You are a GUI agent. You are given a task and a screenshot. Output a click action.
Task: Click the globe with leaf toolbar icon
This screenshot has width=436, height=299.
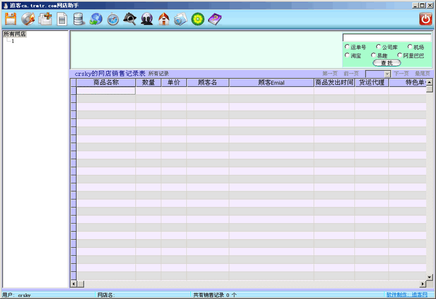point(95,19)
